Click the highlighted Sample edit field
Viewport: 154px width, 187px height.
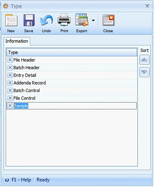[x=21, y=106]
